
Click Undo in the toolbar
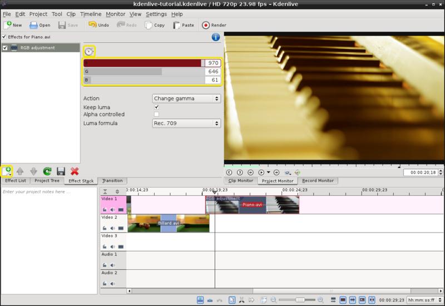click(99, 25)
